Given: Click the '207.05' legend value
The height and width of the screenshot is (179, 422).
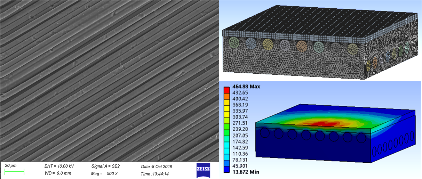Looking at the screenshot, I should pyautogui.click(x=240, y=135).
